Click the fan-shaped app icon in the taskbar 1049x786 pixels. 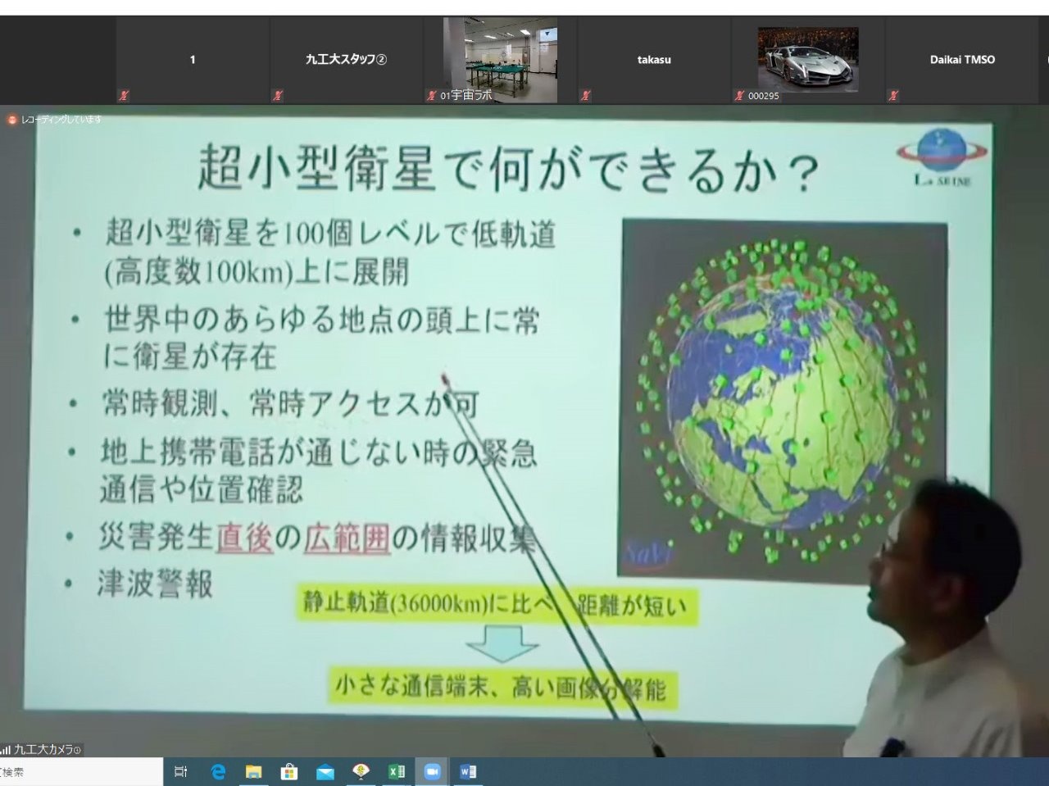coord(361,771)
